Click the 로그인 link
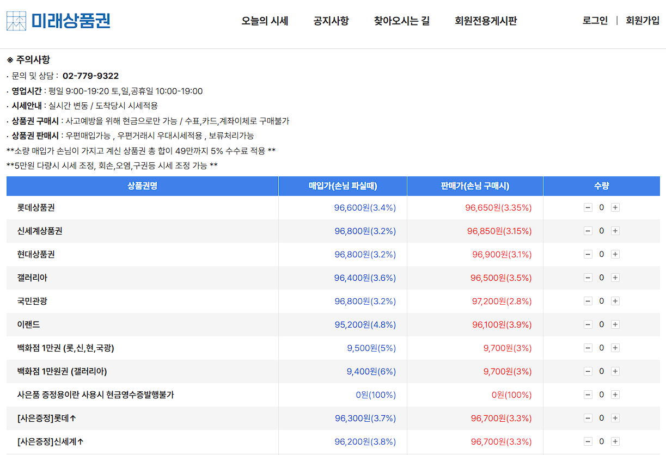The image size is (666, 455). (x=595, y=21)
